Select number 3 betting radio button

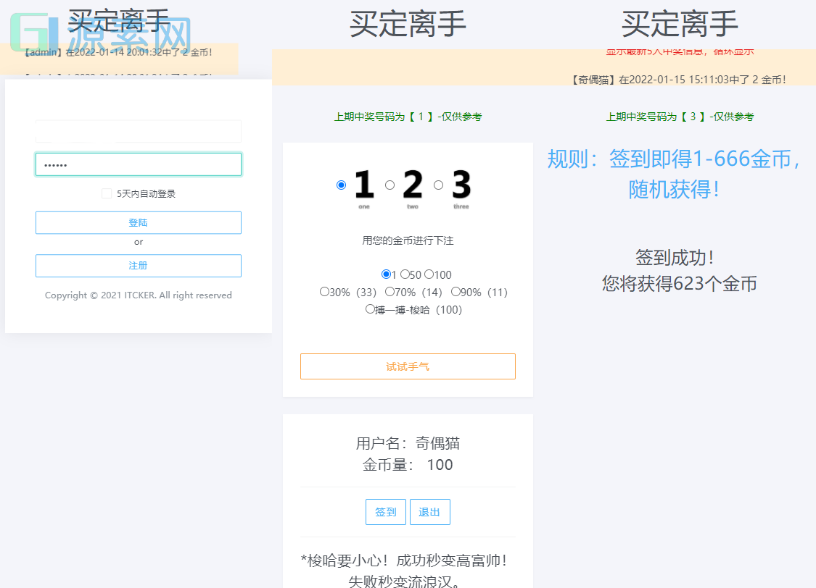click(438, 185)
